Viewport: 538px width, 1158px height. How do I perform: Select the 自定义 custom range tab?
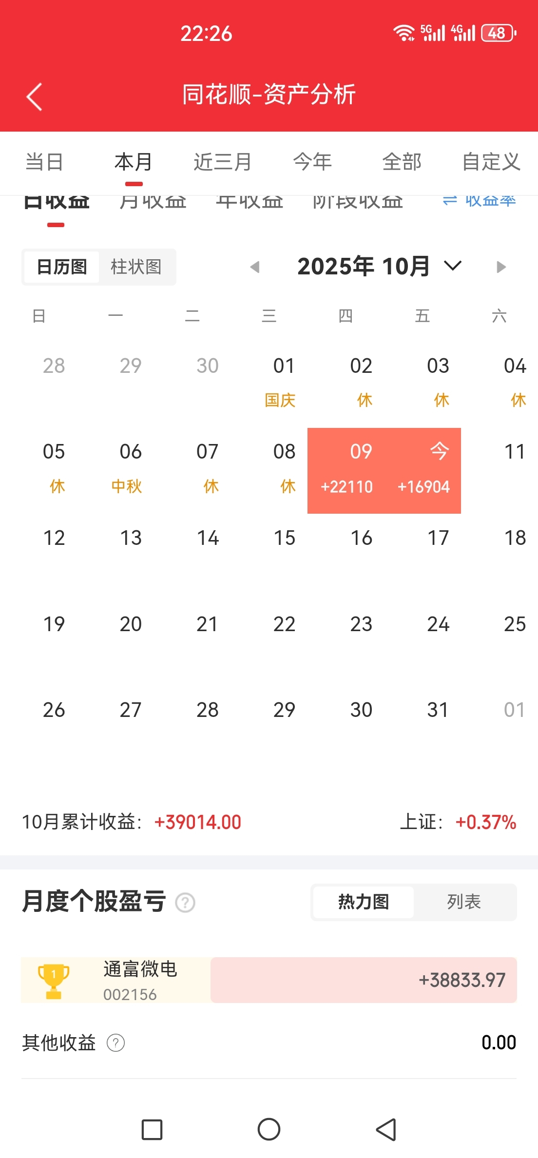(491, 162)
